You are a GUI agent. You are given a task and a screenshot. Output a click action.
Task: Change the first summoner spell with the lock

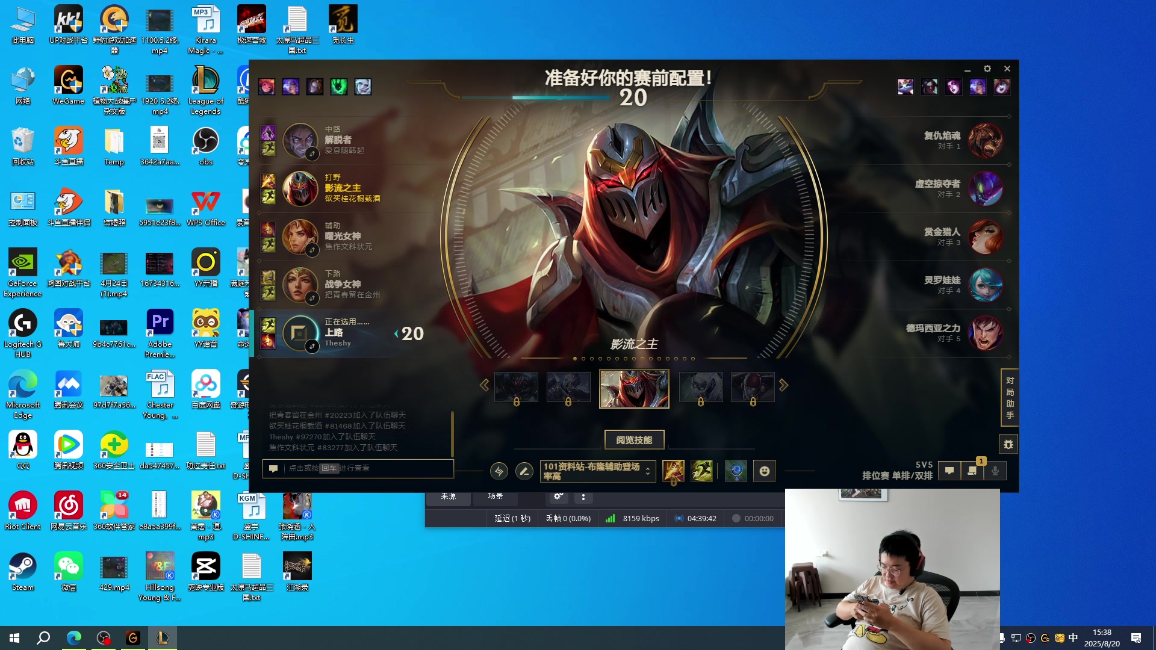click(x=673, y=471)
